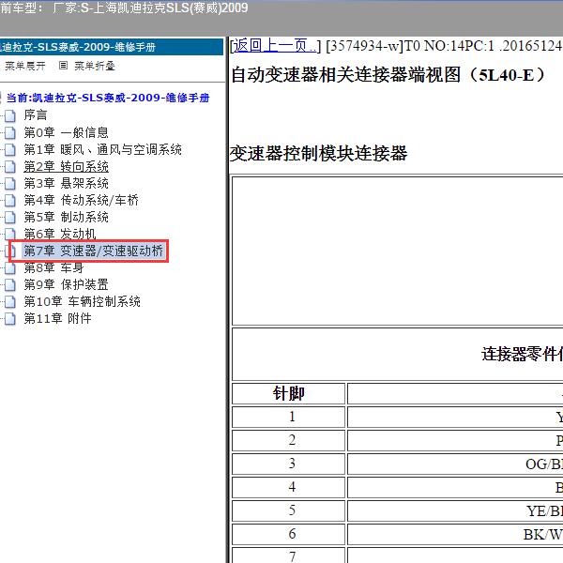This screenshot has height=563, width=563.
Task: Click pin number 6 cell
Action: [x=289, y=534]
